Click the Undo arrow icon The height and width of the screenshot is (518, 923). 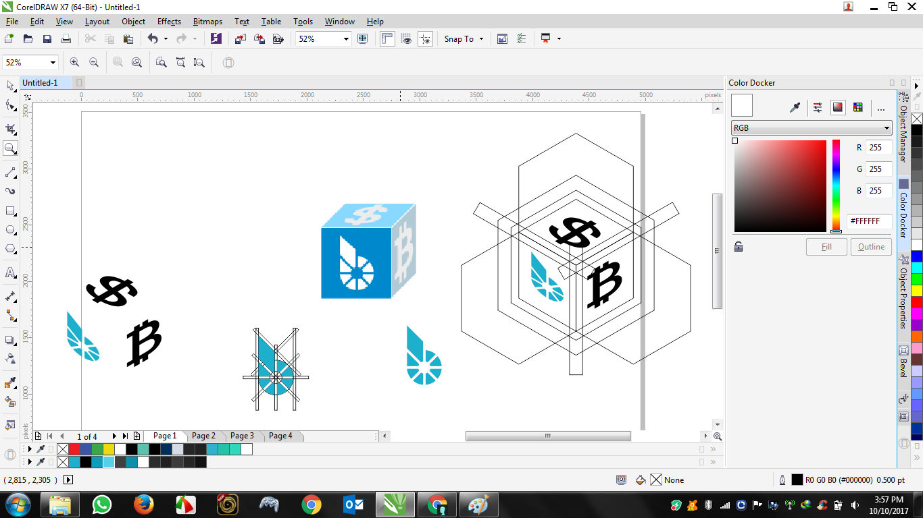153,38
